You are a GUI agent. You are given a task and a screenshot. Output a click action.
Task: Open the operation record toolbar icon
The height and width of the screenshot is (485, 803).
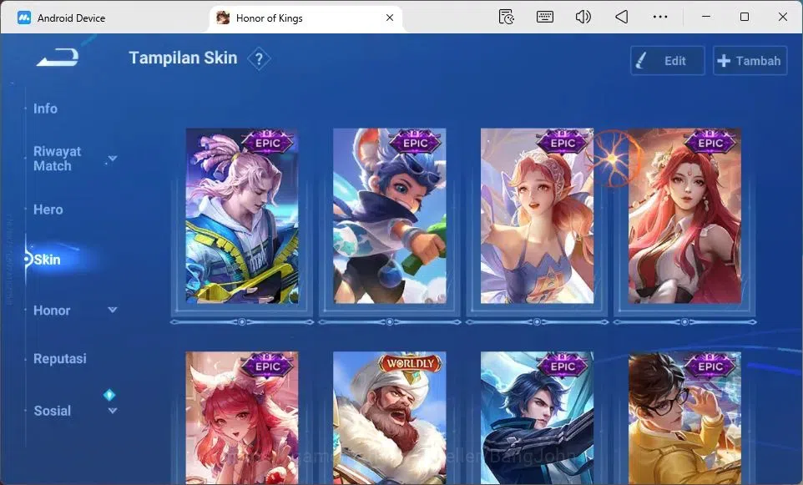tap(506, 17)
